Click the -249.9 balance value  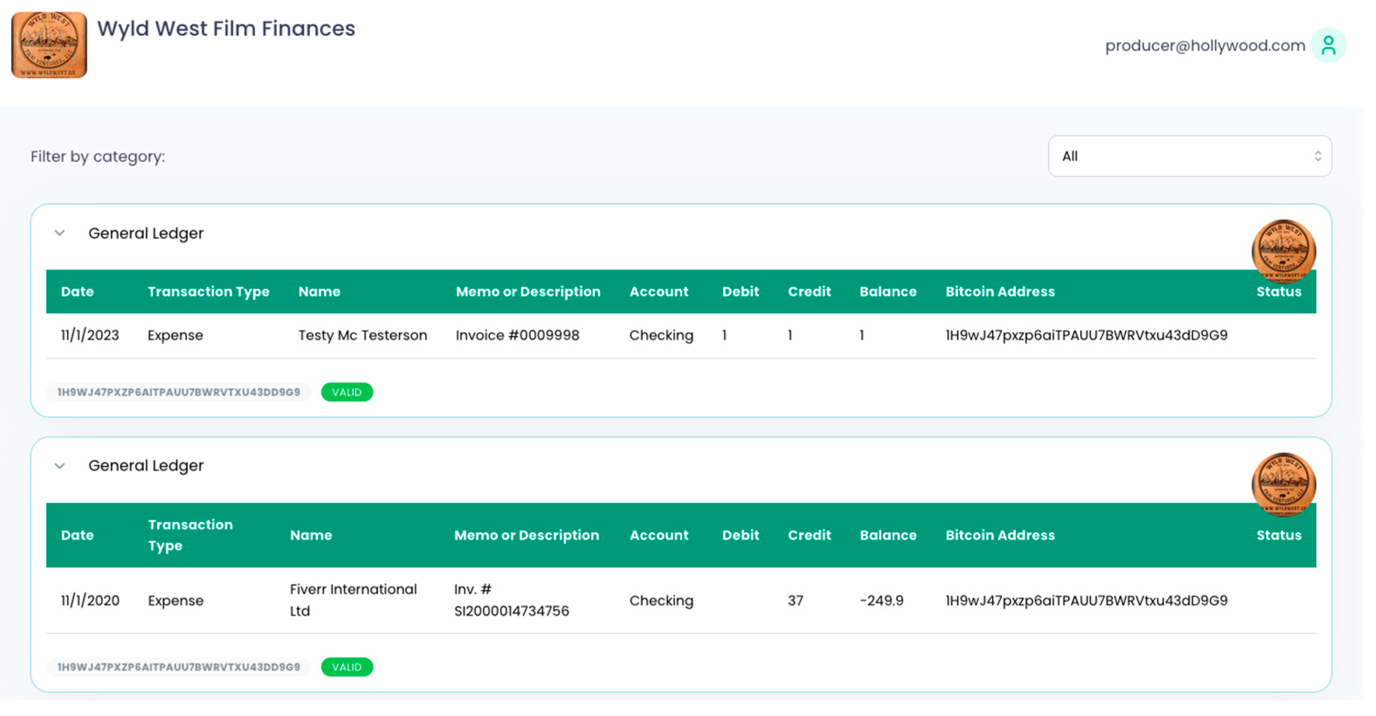(881, 600)
